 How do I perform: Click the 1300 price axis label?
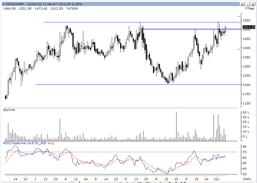point(246,66)
